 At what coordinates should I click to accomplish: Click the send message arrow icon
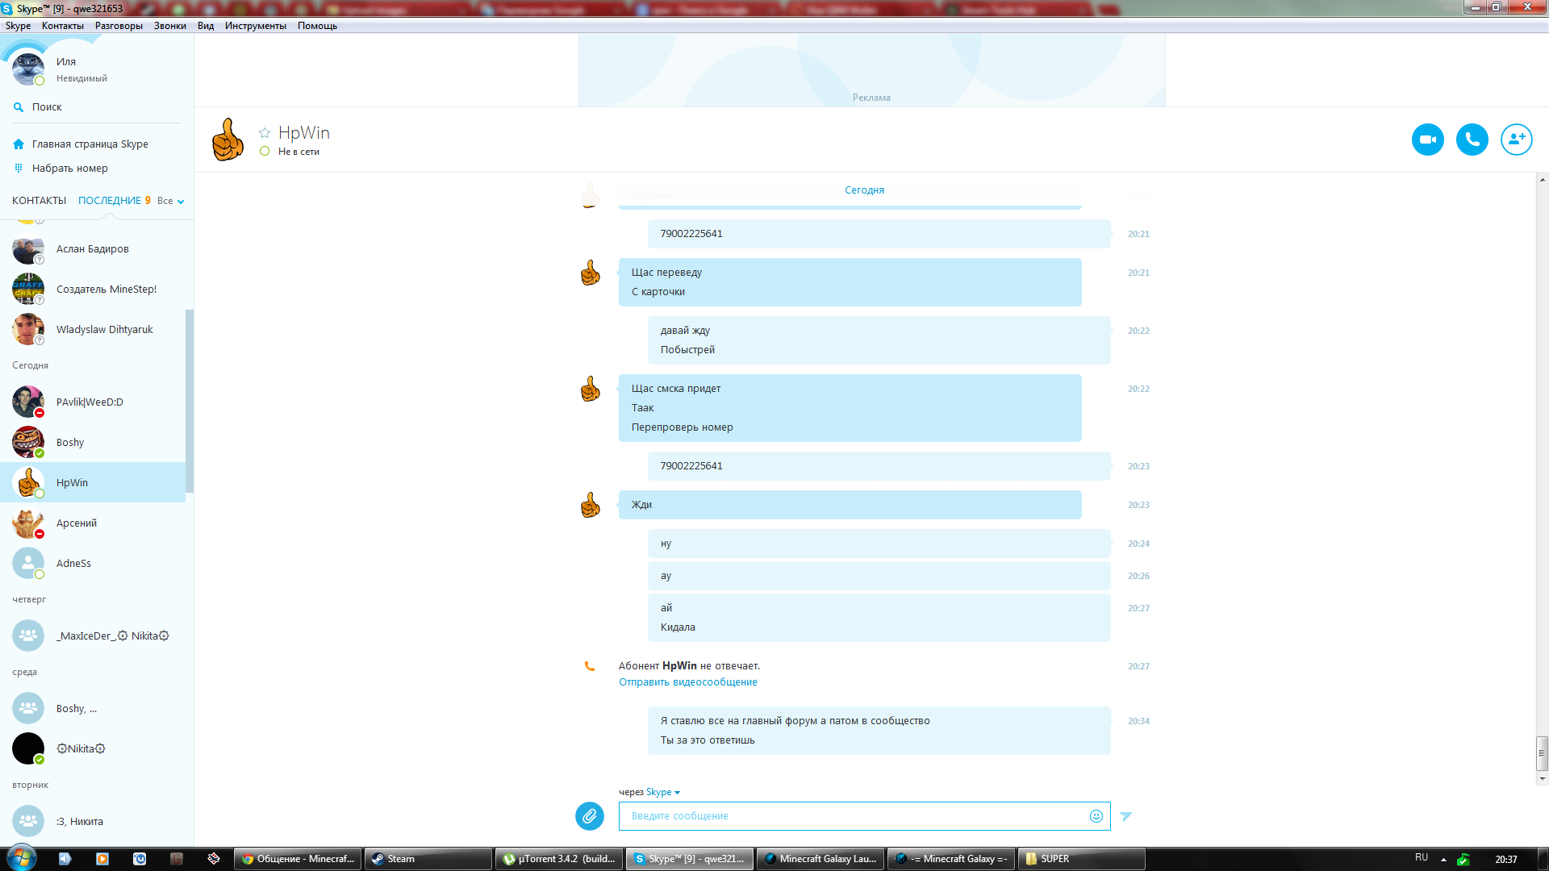click(1126, 816)
